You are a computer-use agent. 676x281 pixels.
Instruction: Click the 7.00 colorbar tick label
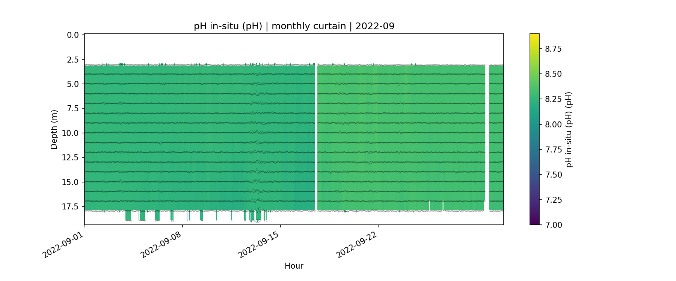coord(553,225)
